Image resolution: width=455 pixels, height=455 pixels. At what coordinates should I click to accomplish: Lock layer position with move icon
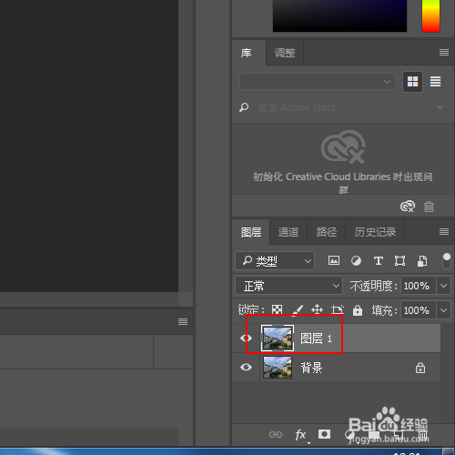tap(317, 309)
